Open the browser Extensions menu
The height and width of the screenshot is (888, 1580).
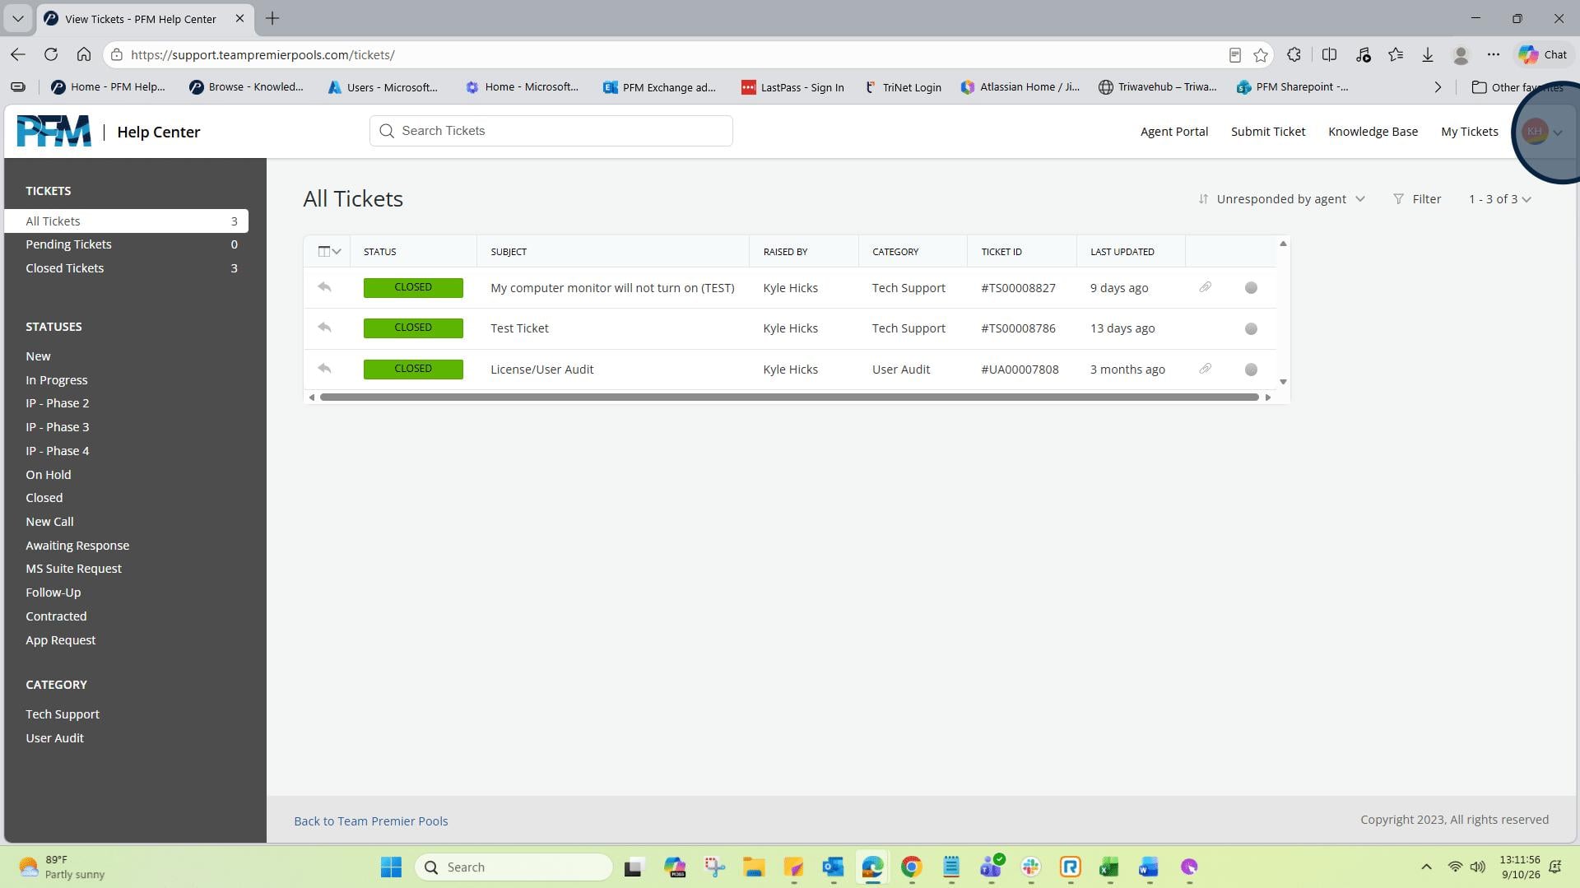(1294, 54)
